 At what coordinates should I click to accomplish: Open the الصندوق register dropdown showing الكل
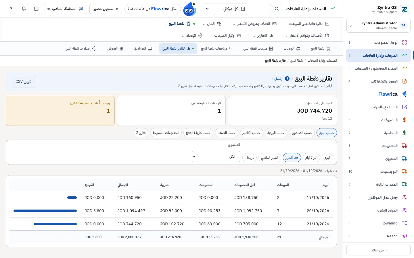[x=216, y=157]
